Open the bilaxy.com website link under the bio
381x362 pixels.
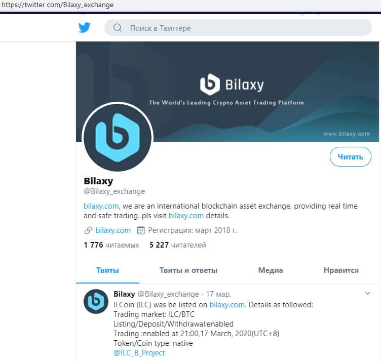coord(113,230)
